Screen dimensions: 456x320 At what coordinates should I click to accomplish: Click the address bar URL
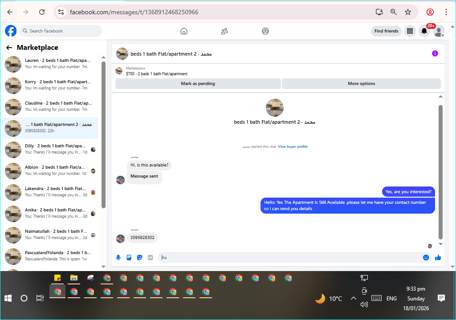tap(134, 12)
